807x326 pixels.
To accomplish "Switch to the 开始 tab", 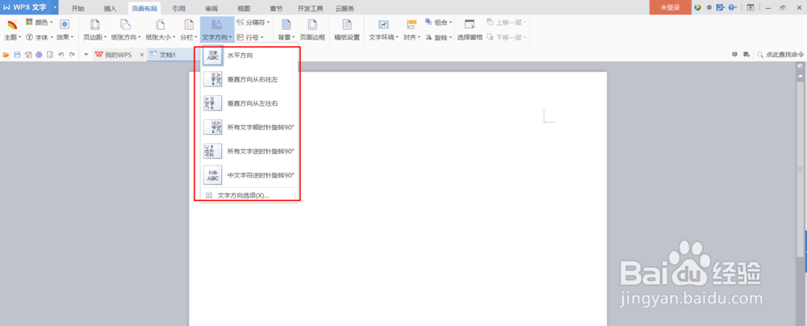I will tap(77, 8).
